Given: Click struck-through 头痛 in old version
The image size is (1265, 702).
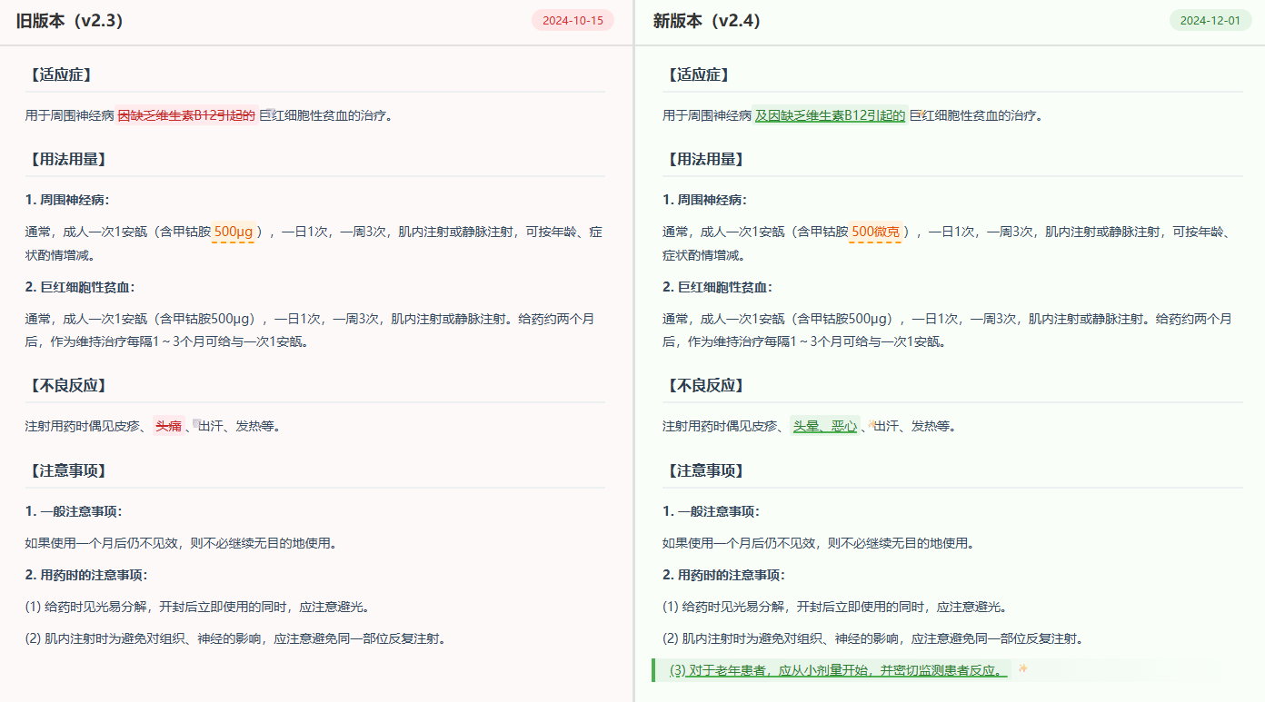Looking at the screenshot, I should [168, 426].
